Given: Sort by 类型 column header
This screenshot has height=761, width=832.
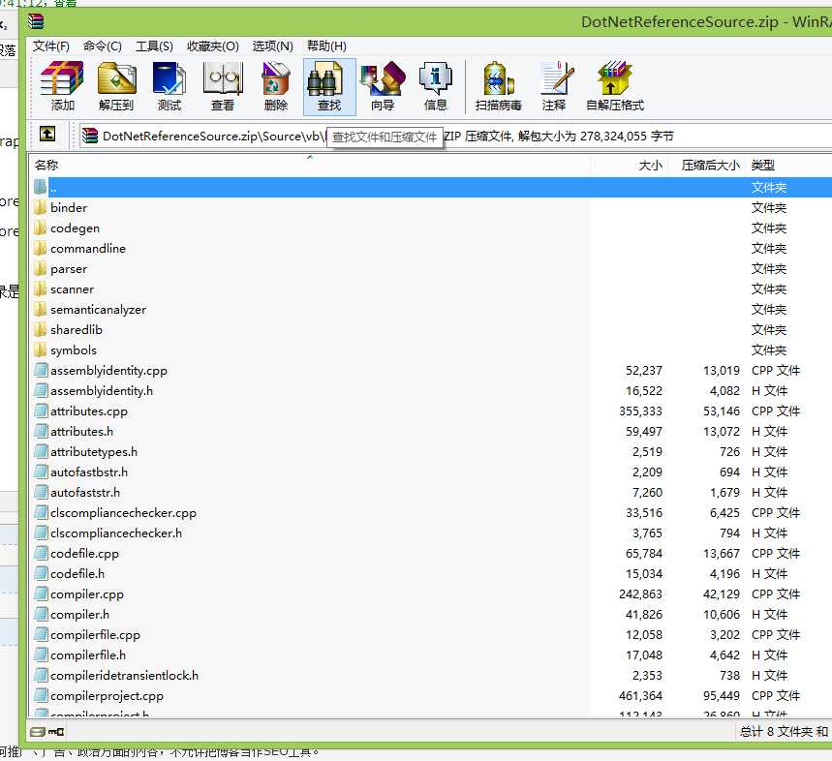Looking at the screenshot, I should click(x=788, y=165).
